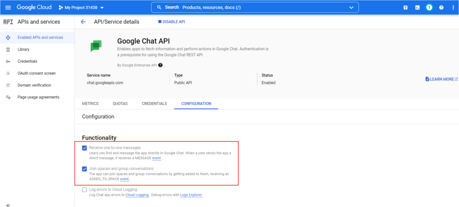Open the Learn More link
459x207 pixels.
click(441, 79)
